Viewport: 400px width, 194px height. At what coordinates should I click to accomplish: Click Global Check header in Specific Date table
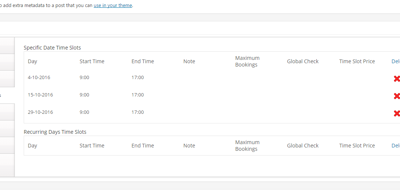coord(303,61)
